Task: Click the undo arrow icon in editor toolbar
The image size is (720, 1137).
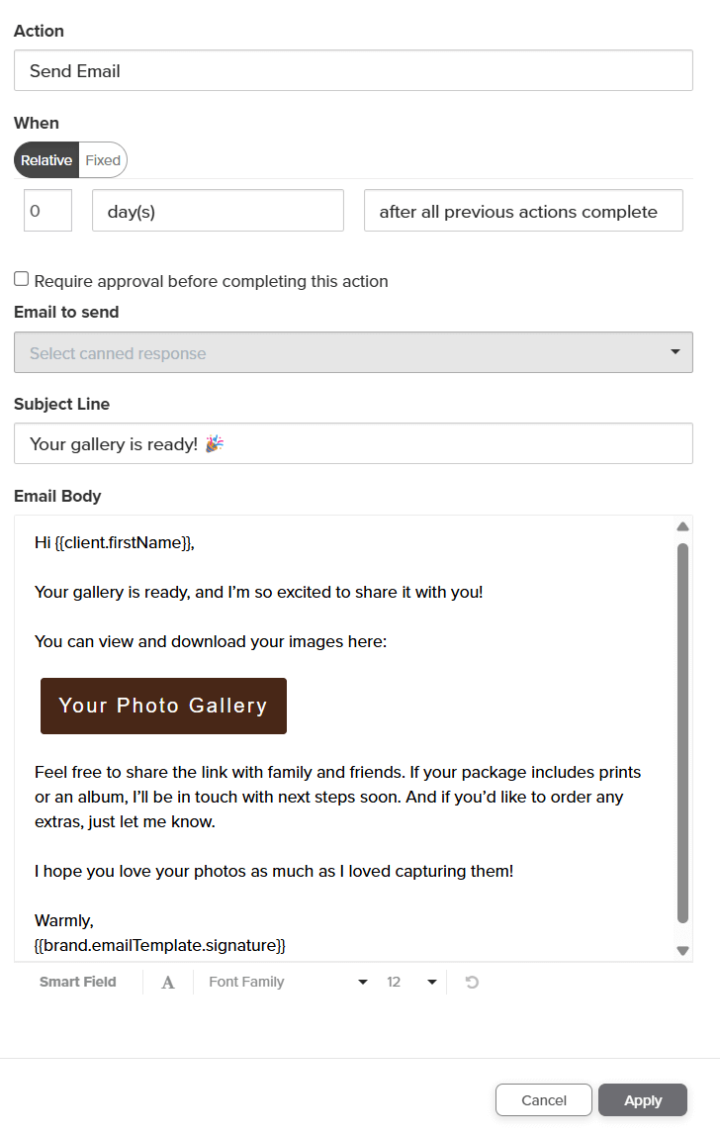Action: click(x=472, y=983)
